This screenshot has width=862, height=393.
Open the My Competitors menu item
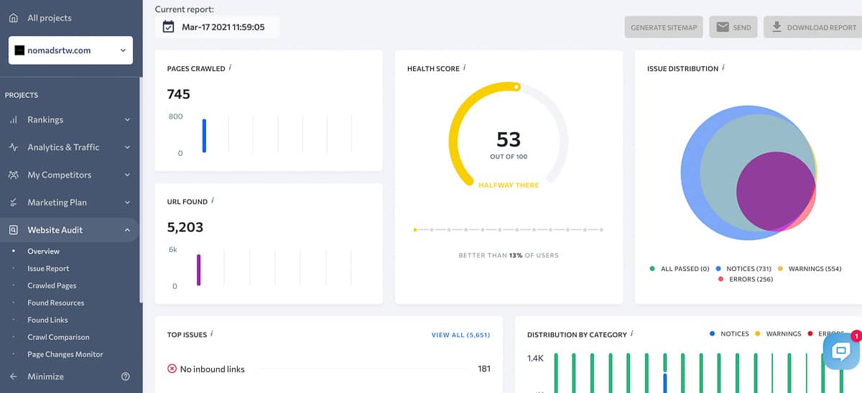coord(60,175)
